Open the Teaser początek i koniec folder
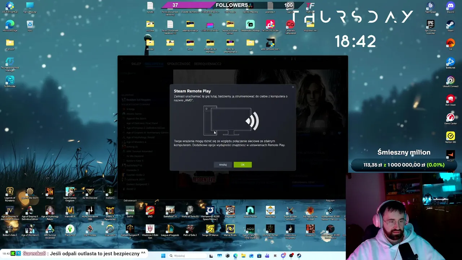This screenshot has height=260, width=462. coord(230,27)
